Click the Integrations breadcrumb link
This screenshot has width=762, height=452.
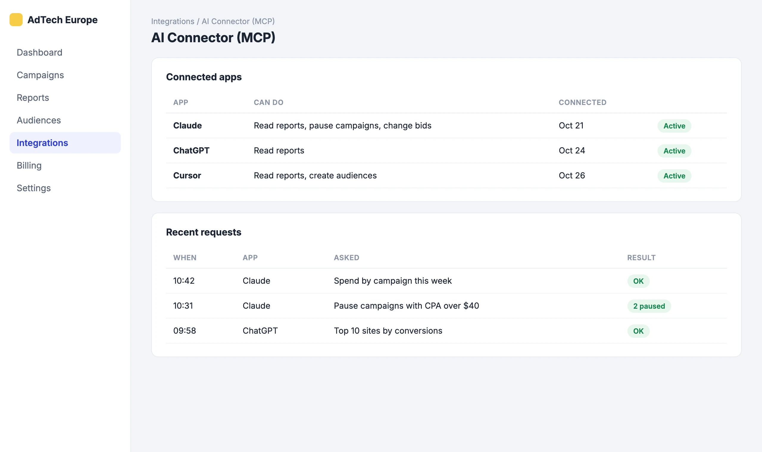click(173, 21)
